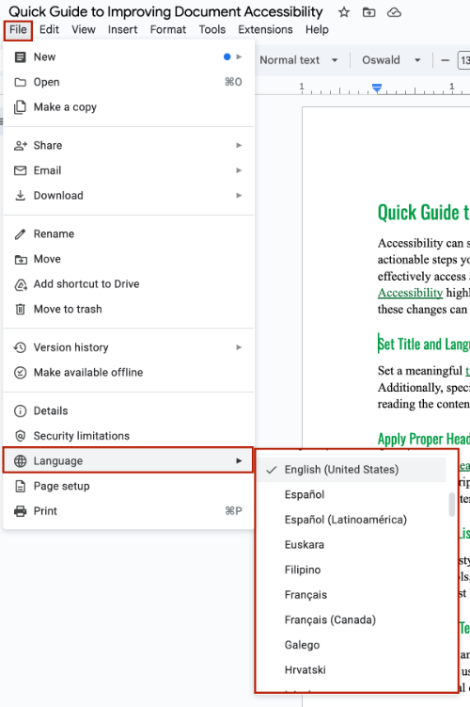The image size is (470, 707).
Task: Open the Normal text style dropdown
Action: coord(299,60)
